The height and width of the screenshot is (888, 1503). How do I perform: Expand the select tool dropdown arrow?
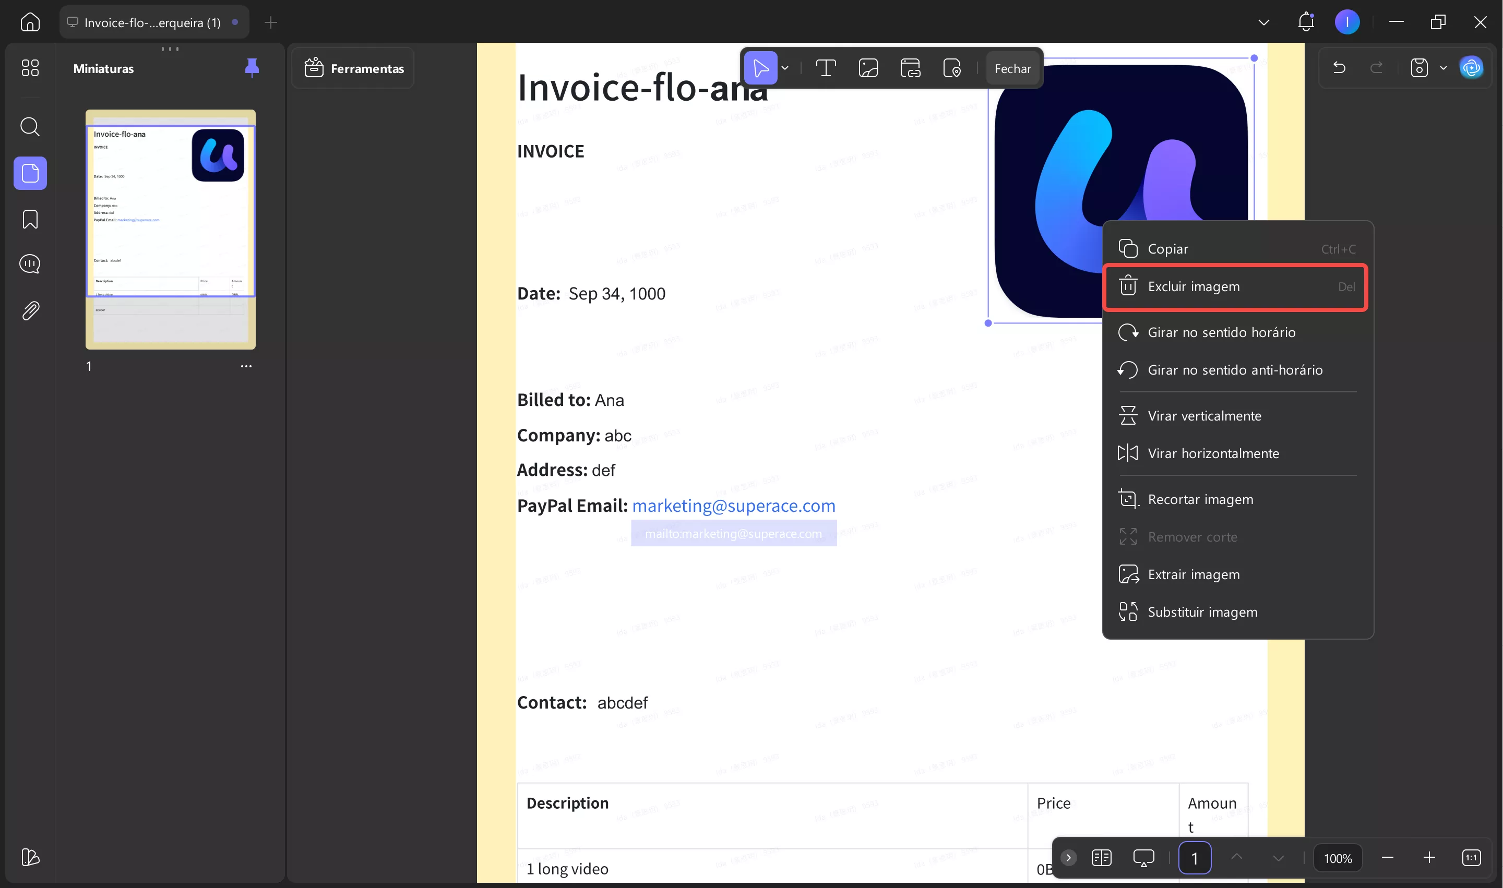785,68
